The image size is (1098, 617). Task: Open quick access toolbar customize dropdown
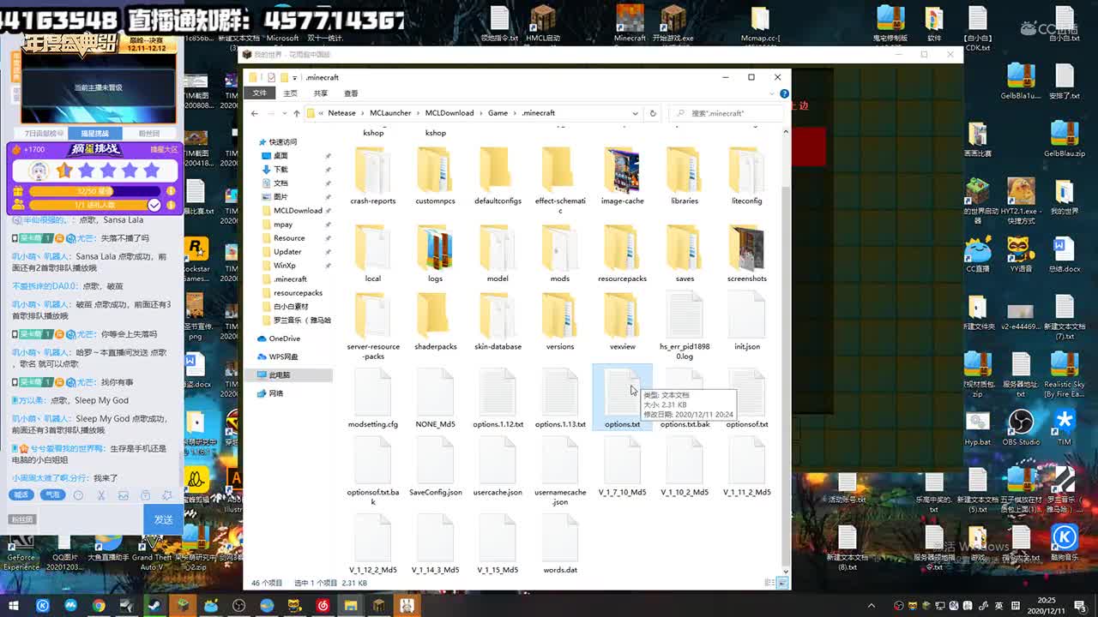(x=294, y=78)
